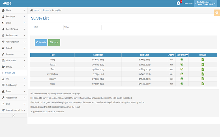Click the Leave history icon
Viewport: 220px width, 137px height.
3,23
